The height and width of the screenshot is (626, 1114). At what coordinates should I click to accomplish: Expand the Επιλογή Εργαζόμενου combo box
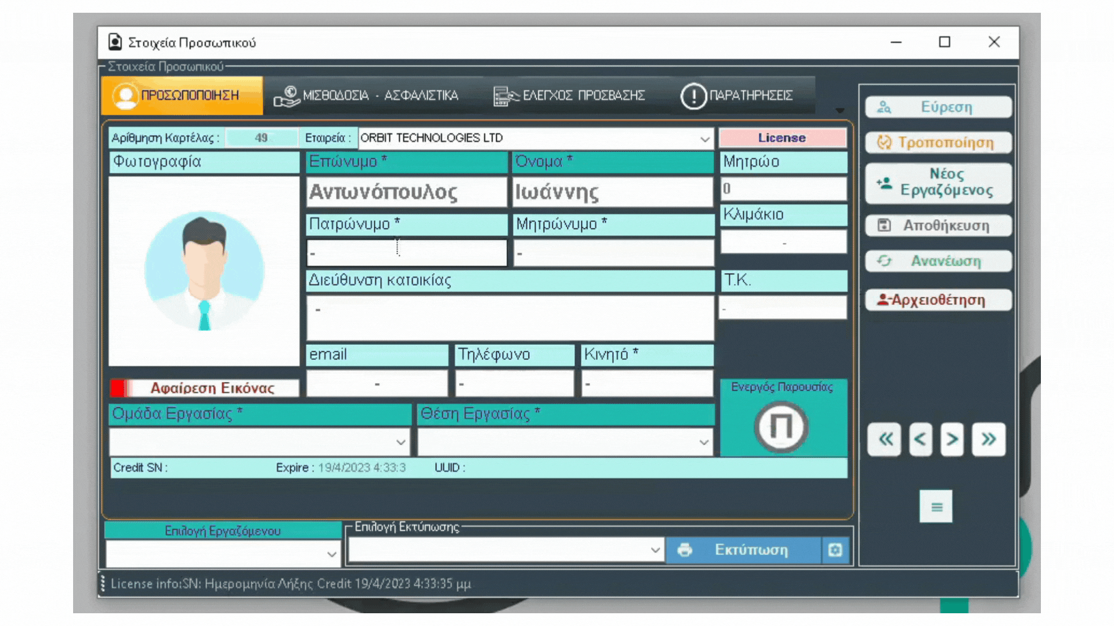pyautogui.click(x=331, y=554)
